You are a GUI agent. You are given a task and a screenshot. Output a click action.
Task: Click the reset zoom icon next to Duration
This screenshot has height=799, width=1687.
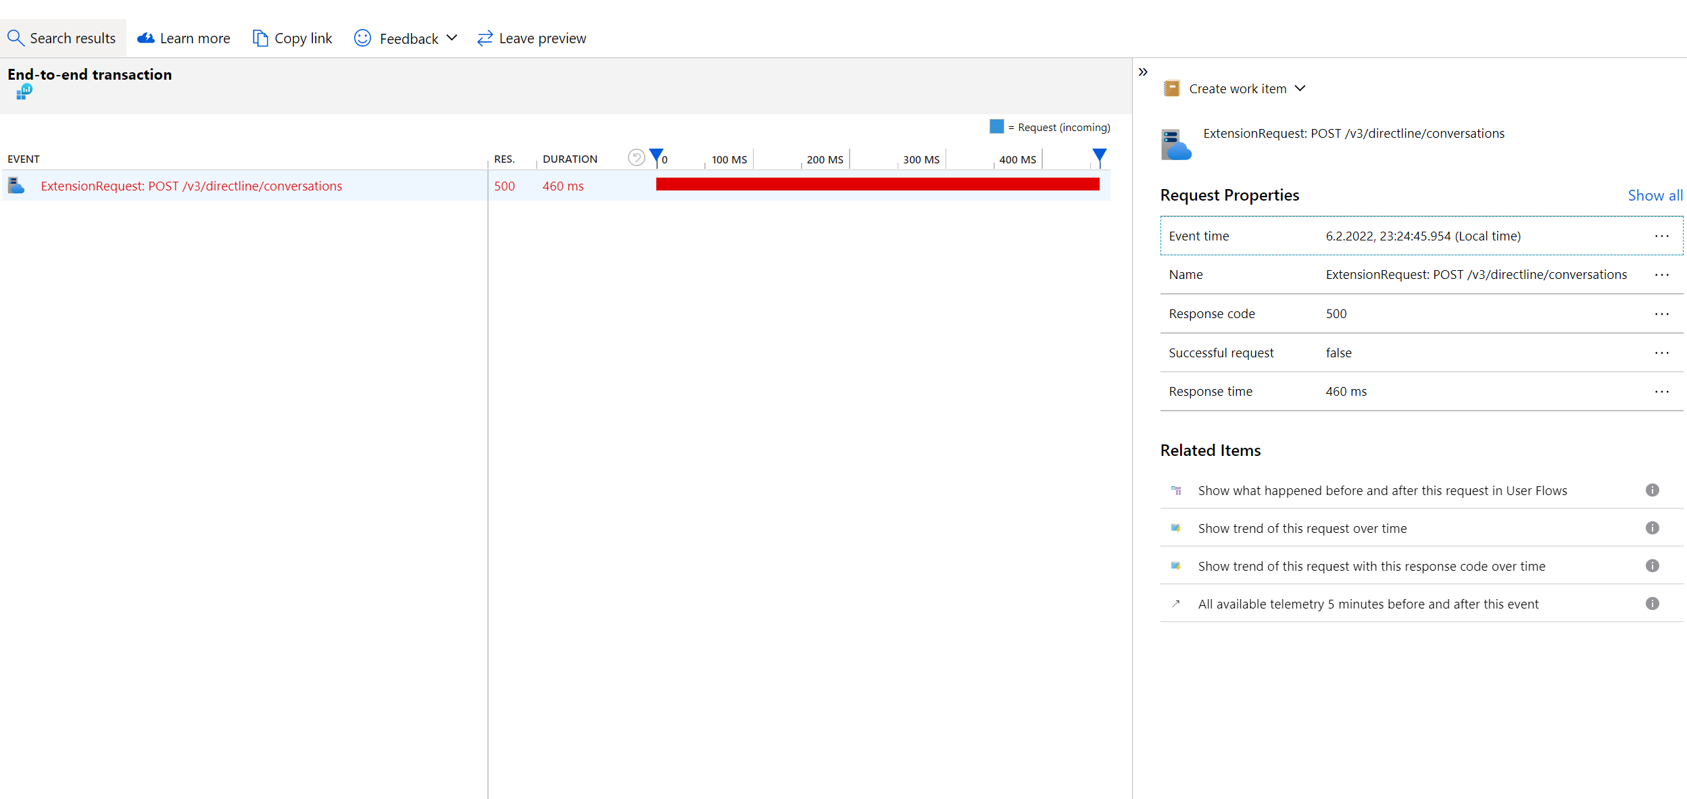[636, 157]
